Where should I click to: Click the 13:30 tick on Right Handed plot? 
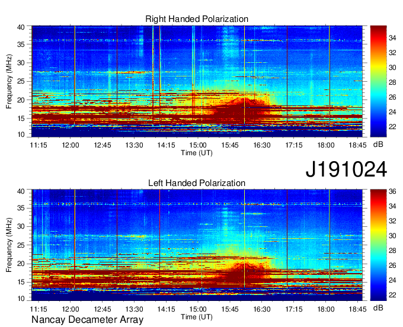134,145
